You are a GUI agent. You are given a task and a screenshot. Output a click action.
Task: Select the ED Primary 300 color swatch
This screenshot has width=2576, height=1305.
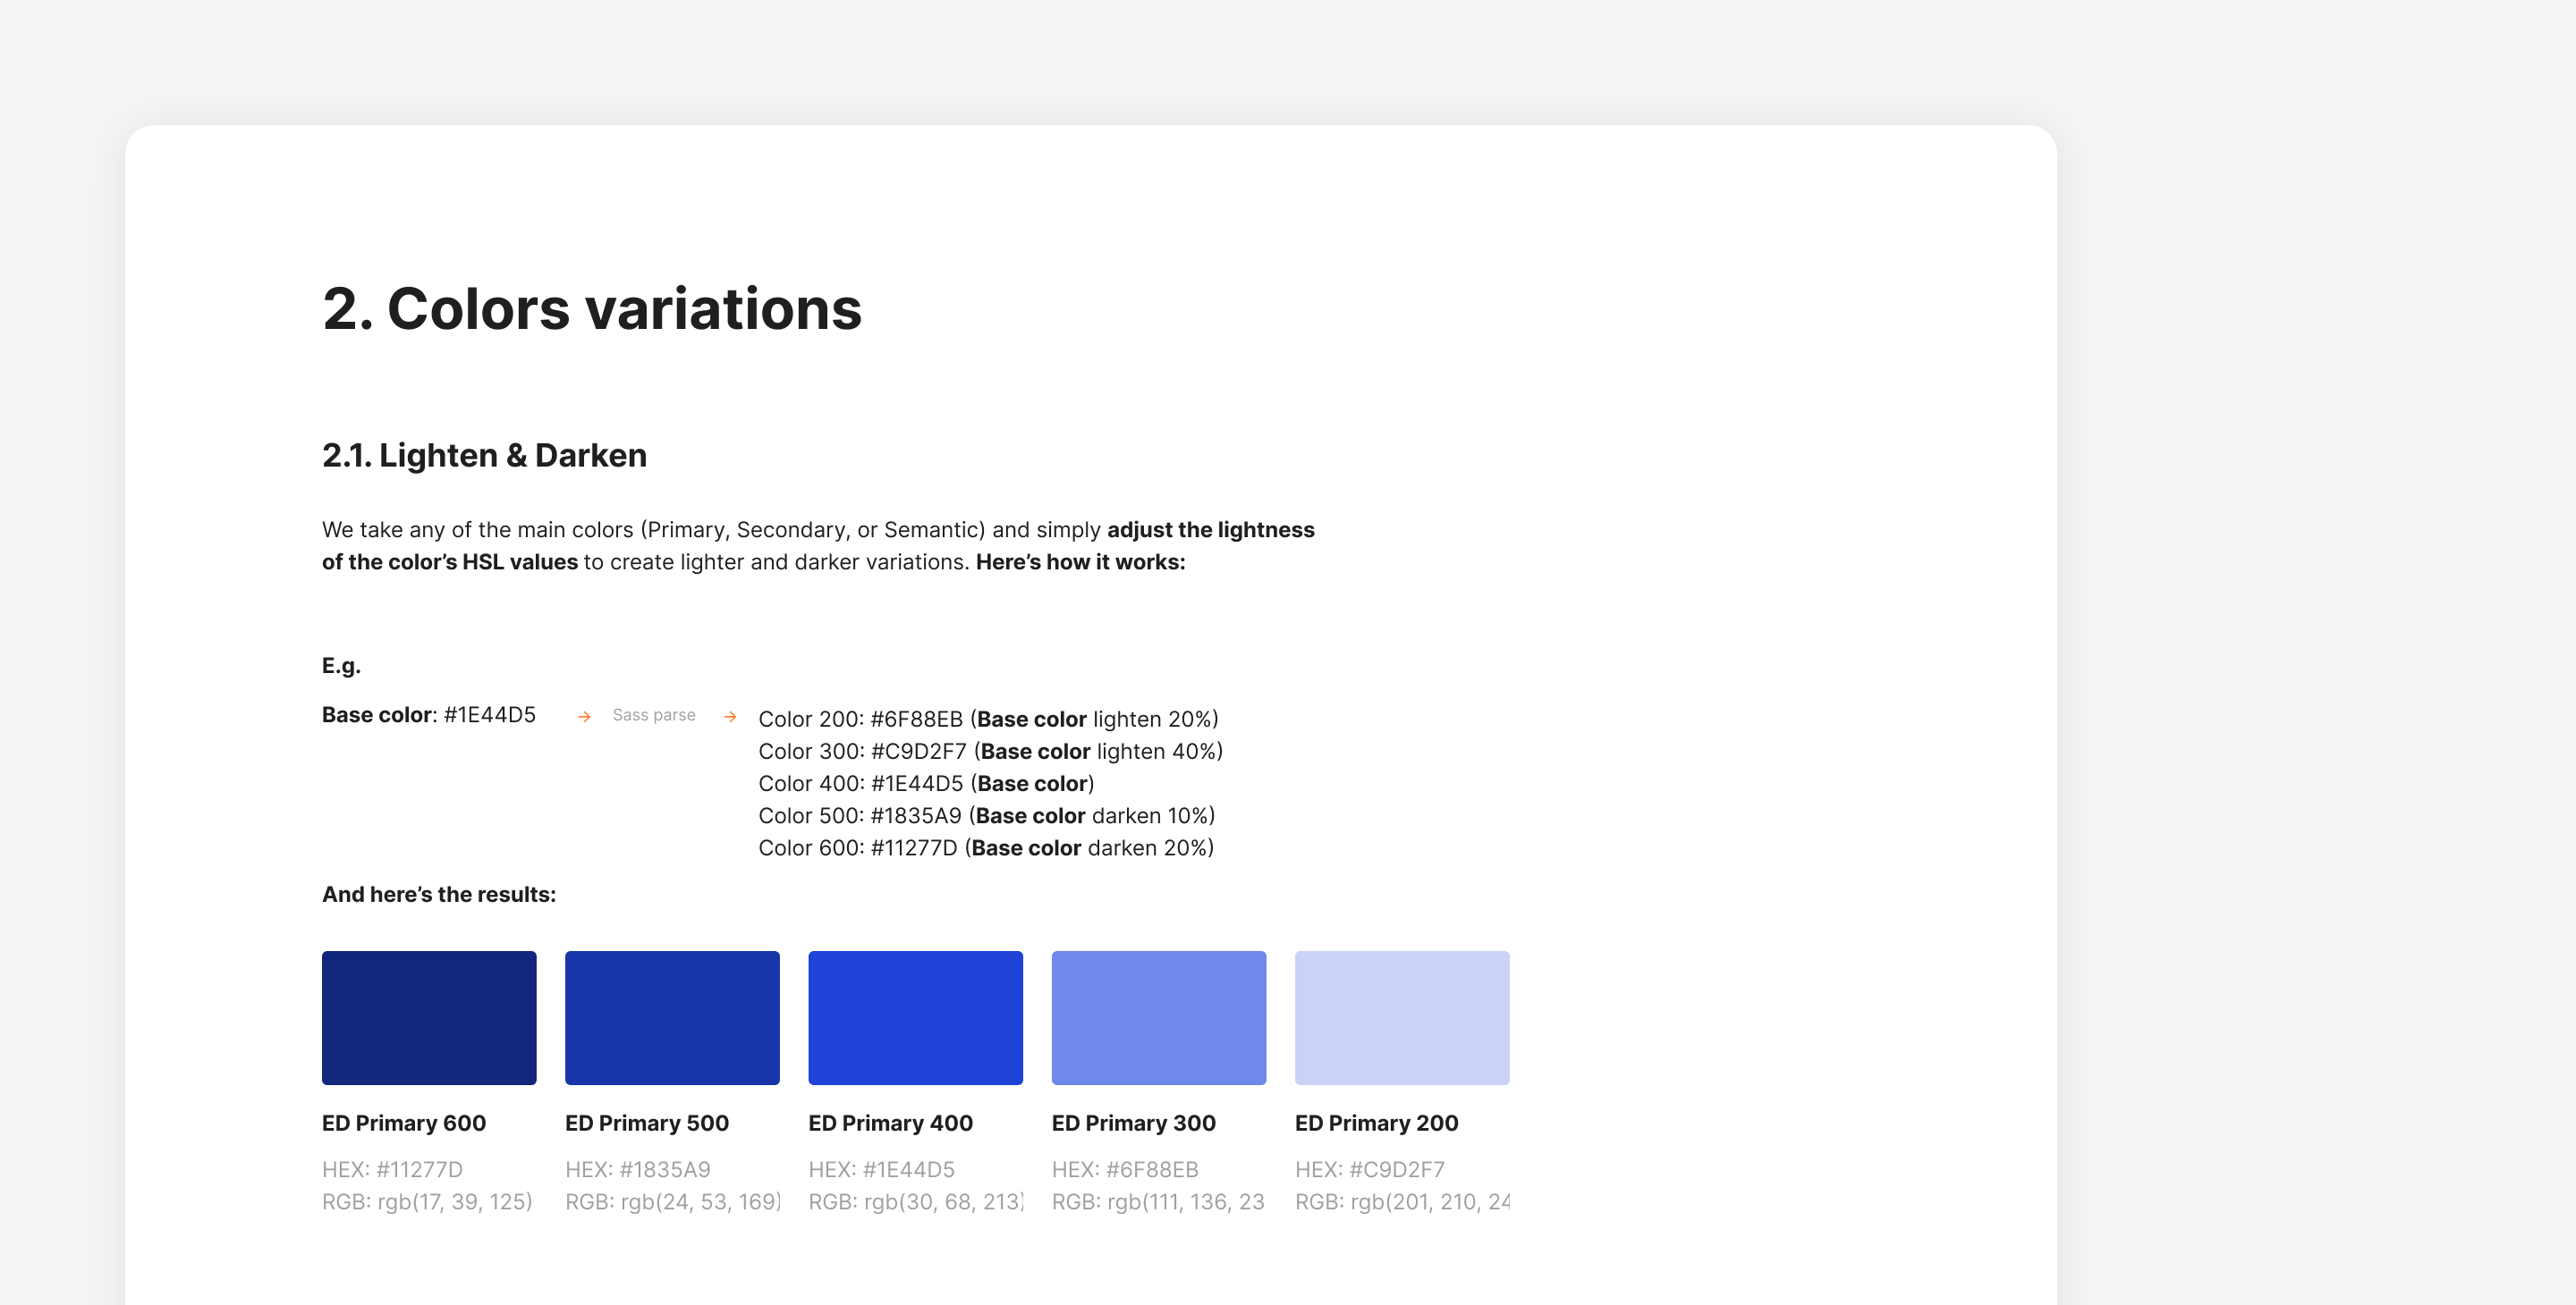[1159, 1017]
